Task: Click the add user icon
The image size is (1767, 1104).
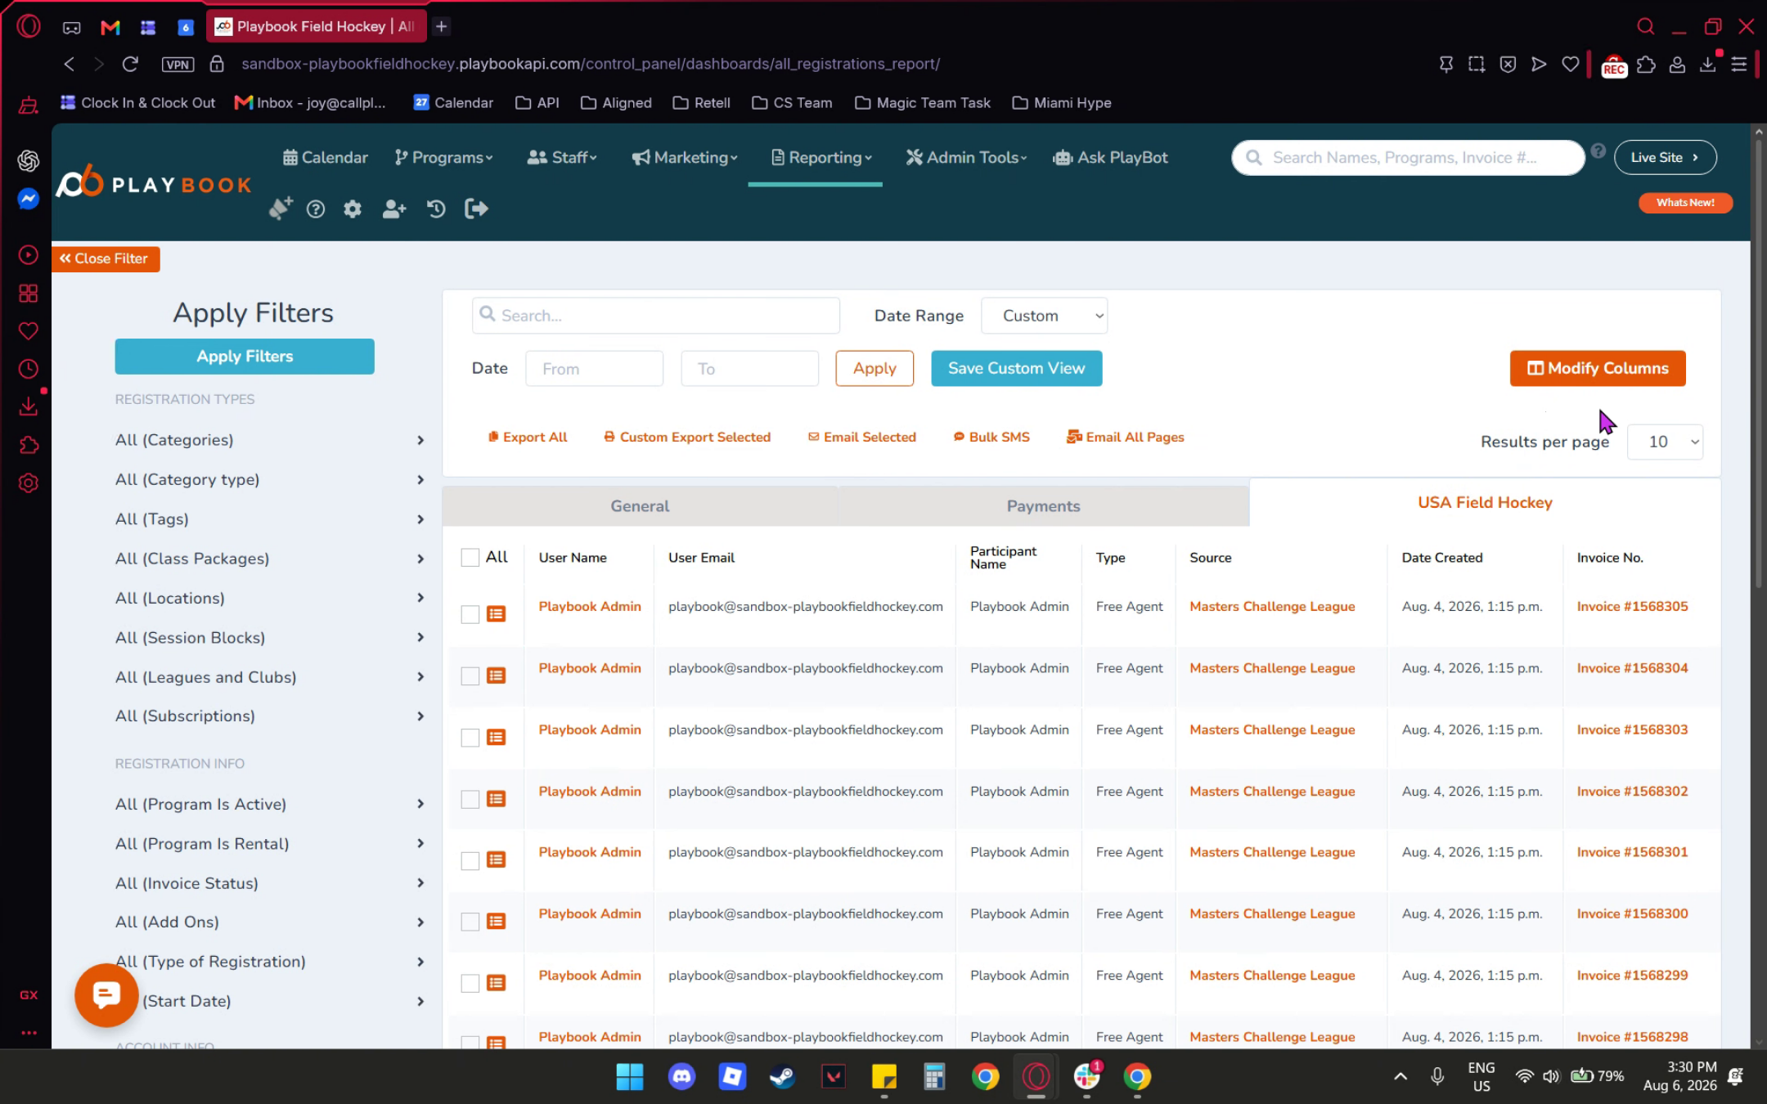Action: click(394, 209)
